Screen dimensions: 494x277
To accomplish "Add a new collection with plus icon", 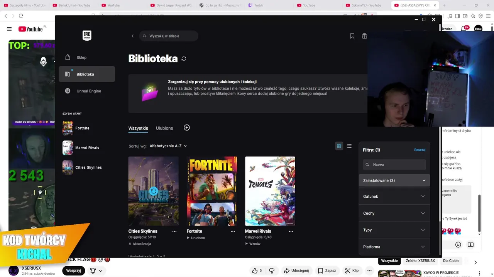I will pos(187,128).
